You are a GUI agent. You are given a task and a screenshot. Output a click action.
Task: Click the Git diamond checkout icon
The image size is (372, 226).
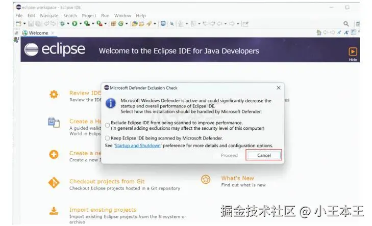54,183
